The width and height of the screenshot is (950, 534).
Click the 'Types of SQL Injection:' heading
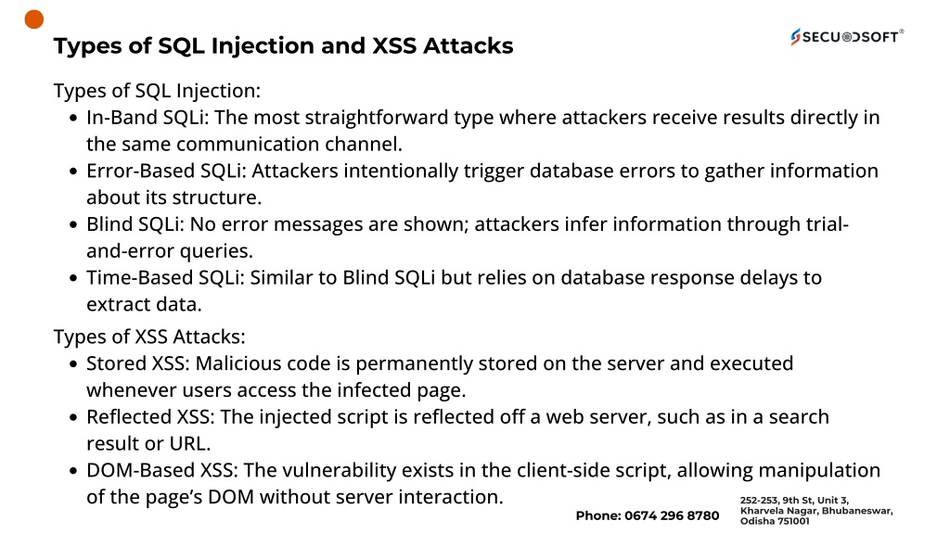157,91
